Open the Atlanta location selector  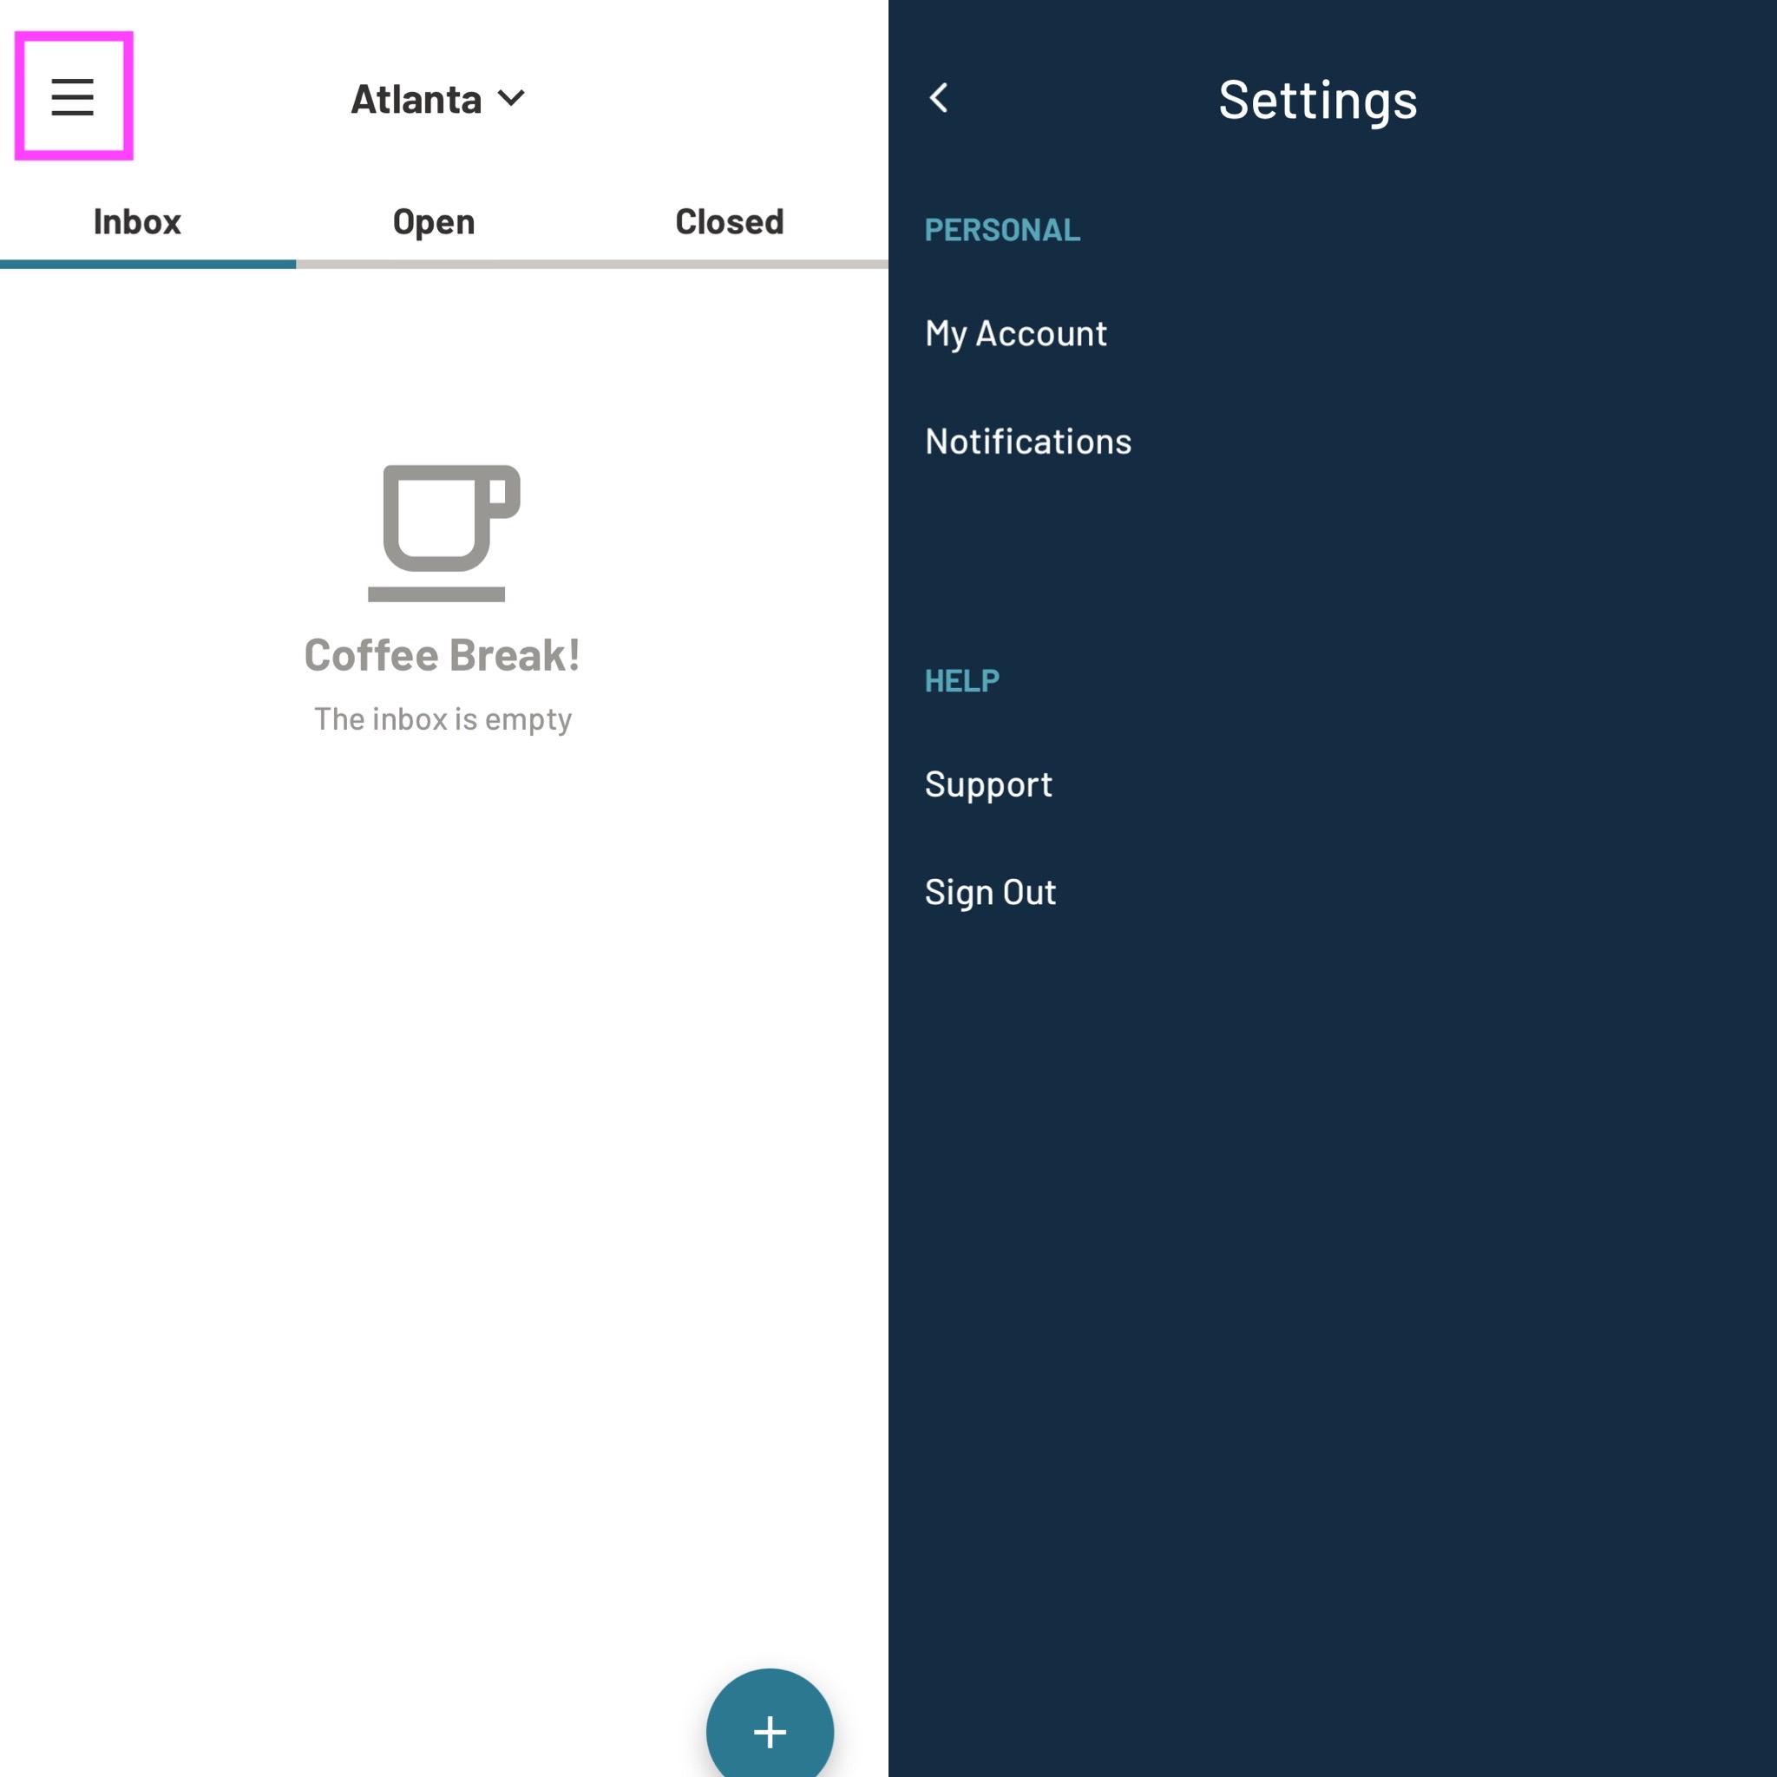[x=438, y=98]
